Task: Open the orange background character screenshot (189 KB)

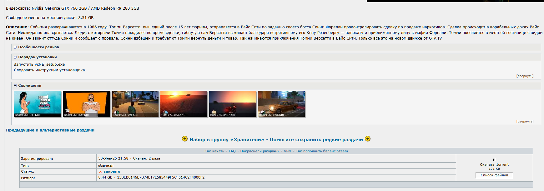Action: (x=86, y=104)
